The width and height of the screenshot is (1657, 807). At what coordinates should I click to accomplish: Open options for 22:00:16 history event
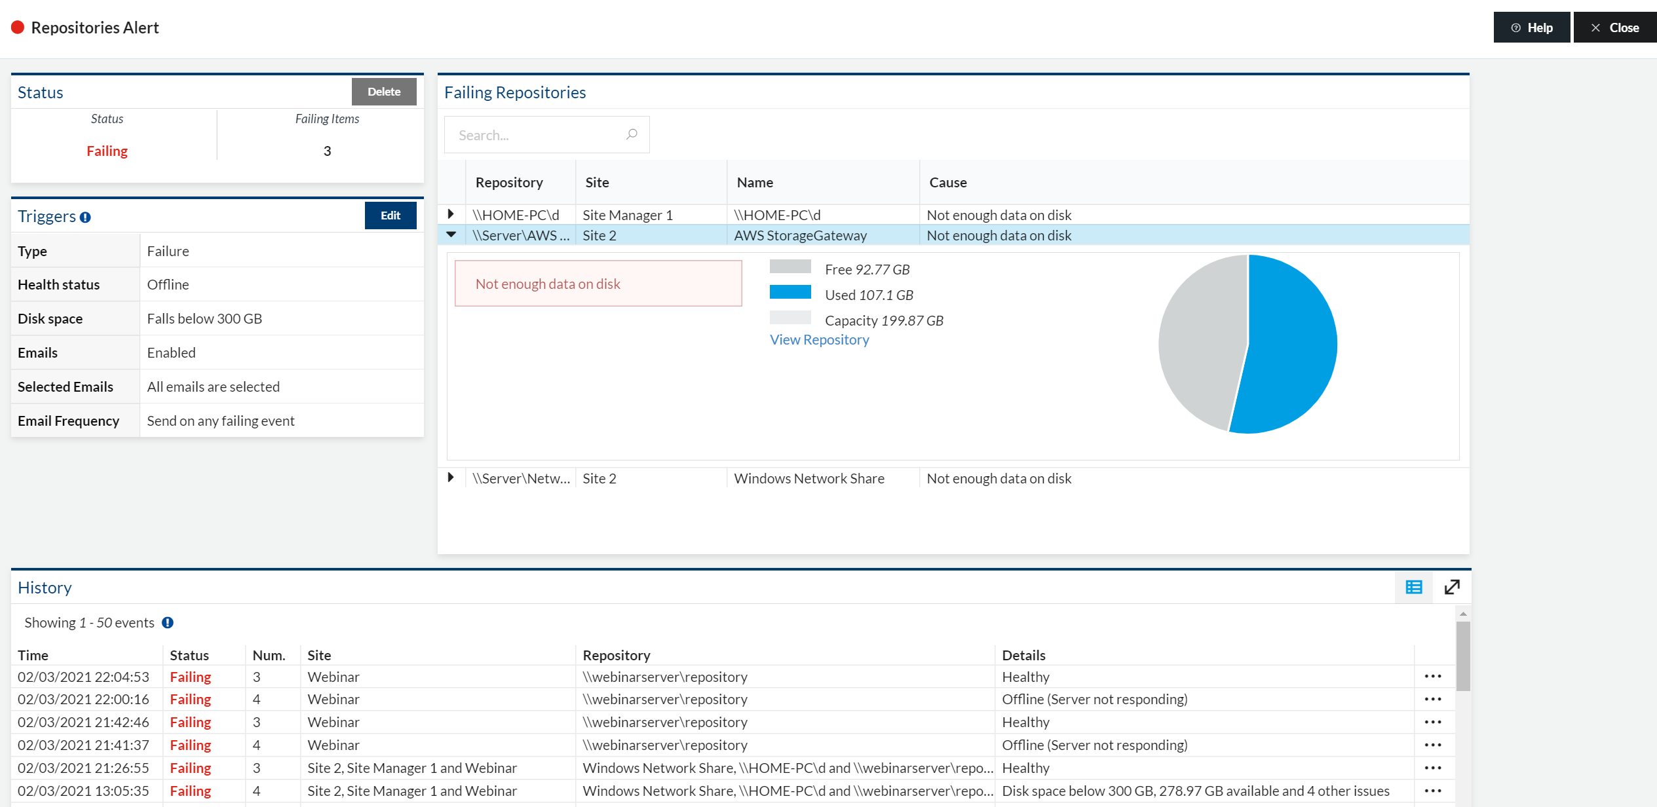point(1433,700)
